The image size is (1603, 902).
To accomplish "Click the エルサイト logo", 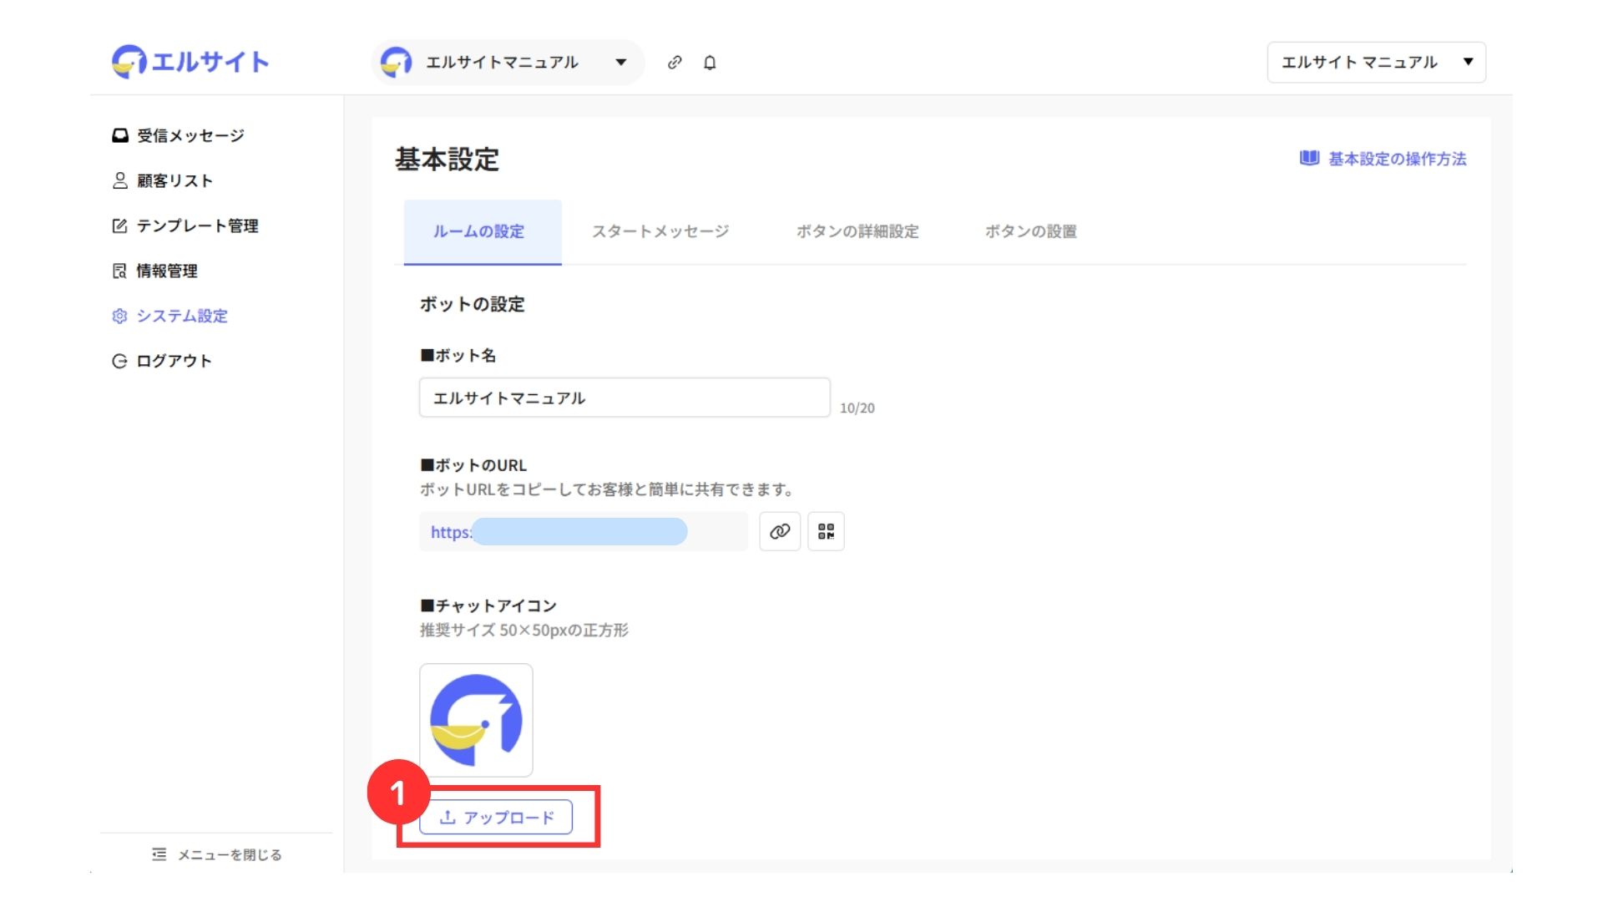I will click(190, 62).
